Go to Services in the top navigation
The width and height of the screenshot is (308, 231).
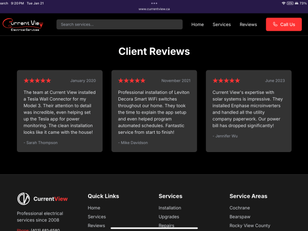point(221,25)
